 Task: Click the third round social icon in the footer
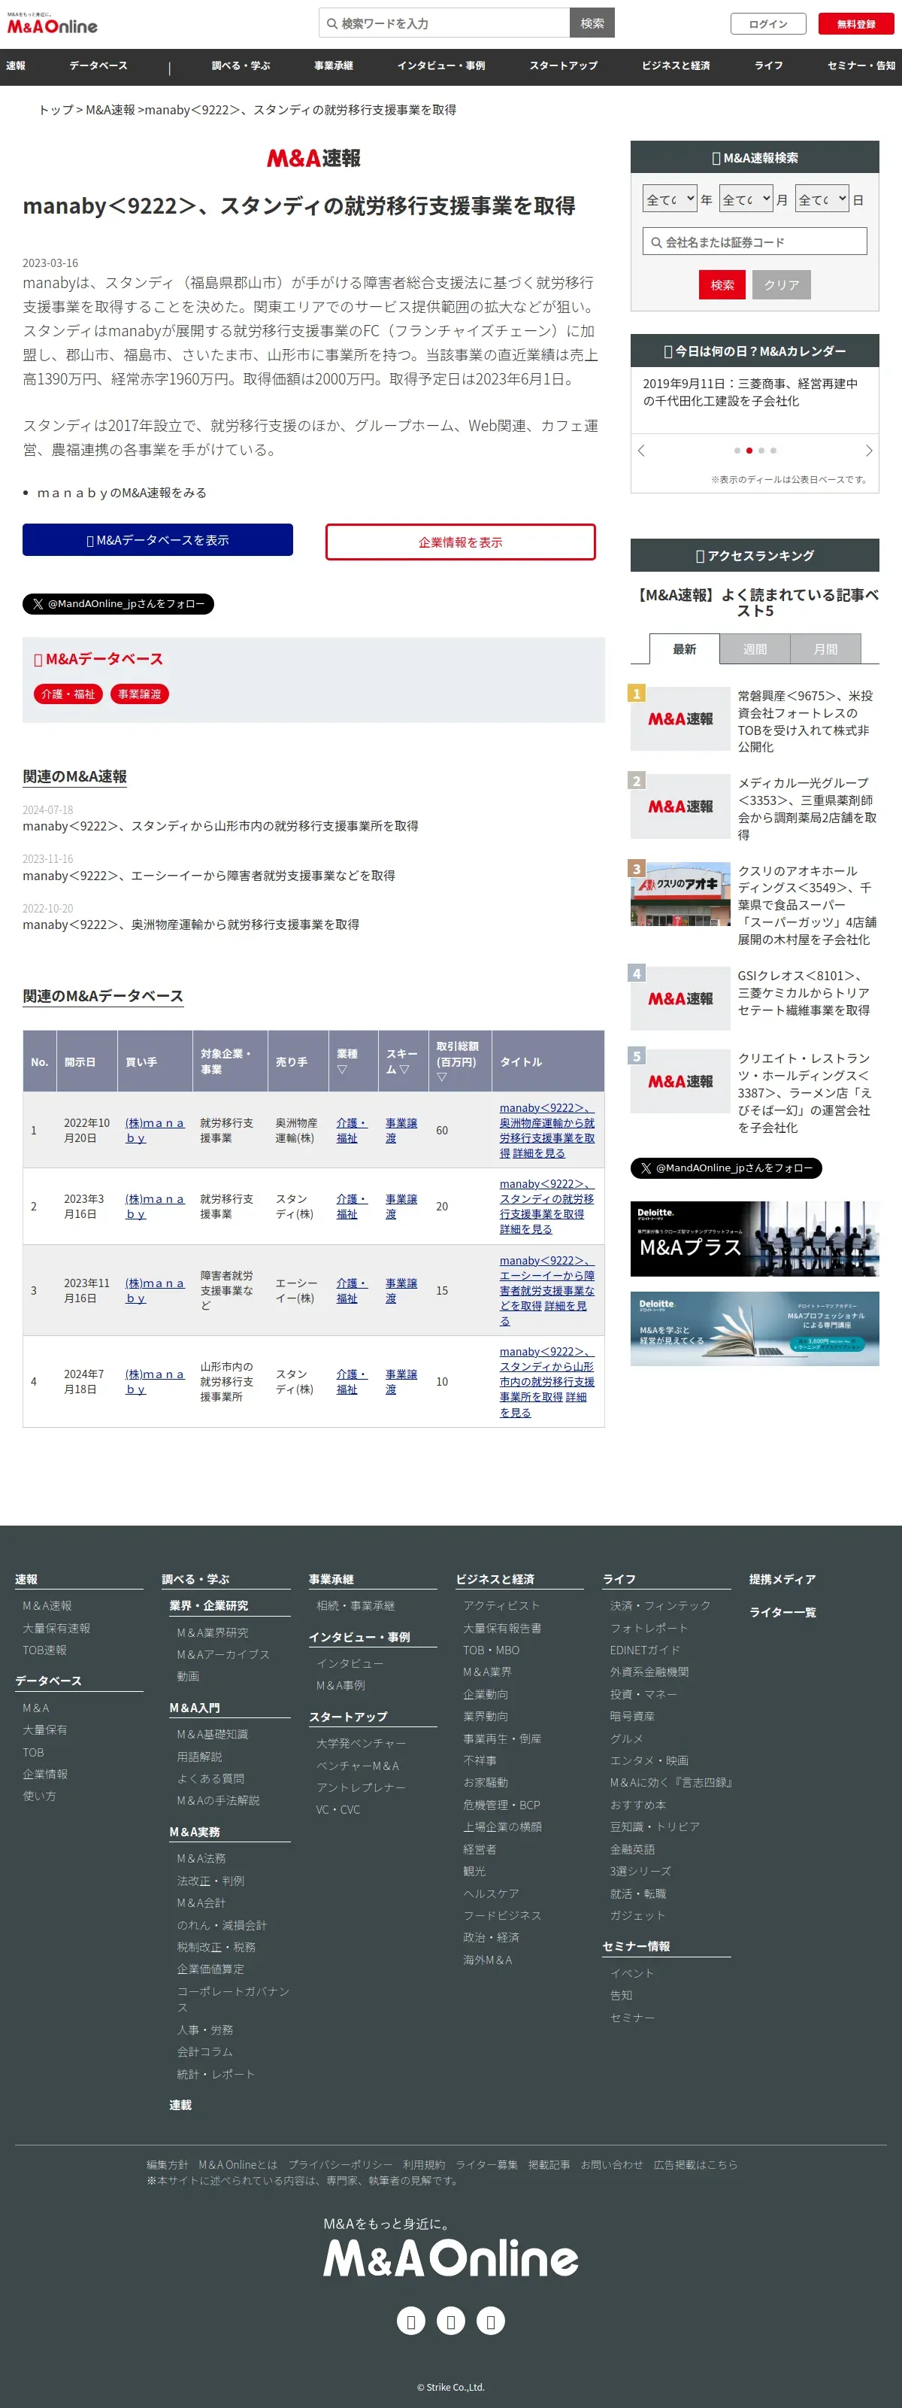click(x=491, y=2320)
